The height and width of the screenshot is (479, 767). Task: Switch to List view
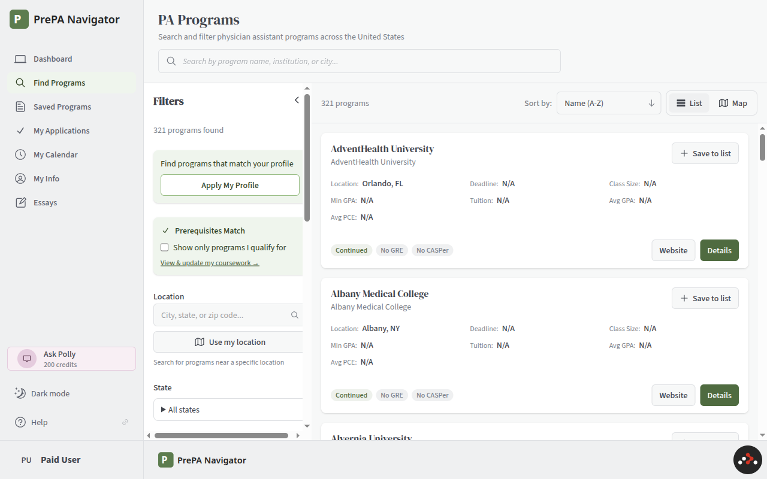[x=689, y=103]
